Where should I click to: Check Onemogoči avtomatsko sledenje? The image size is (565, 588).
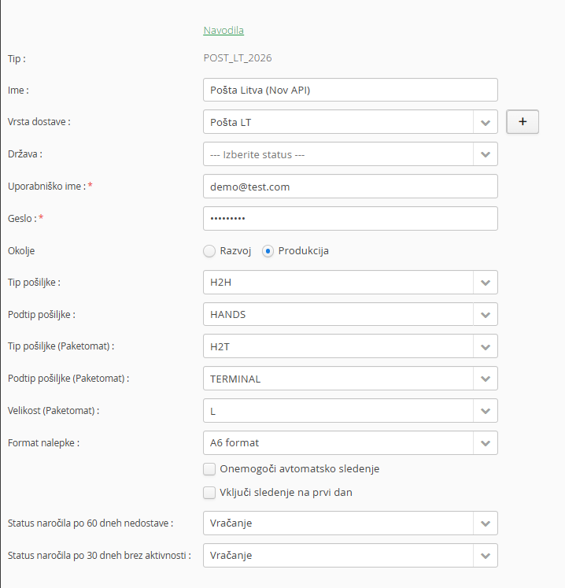pos(209,469)
